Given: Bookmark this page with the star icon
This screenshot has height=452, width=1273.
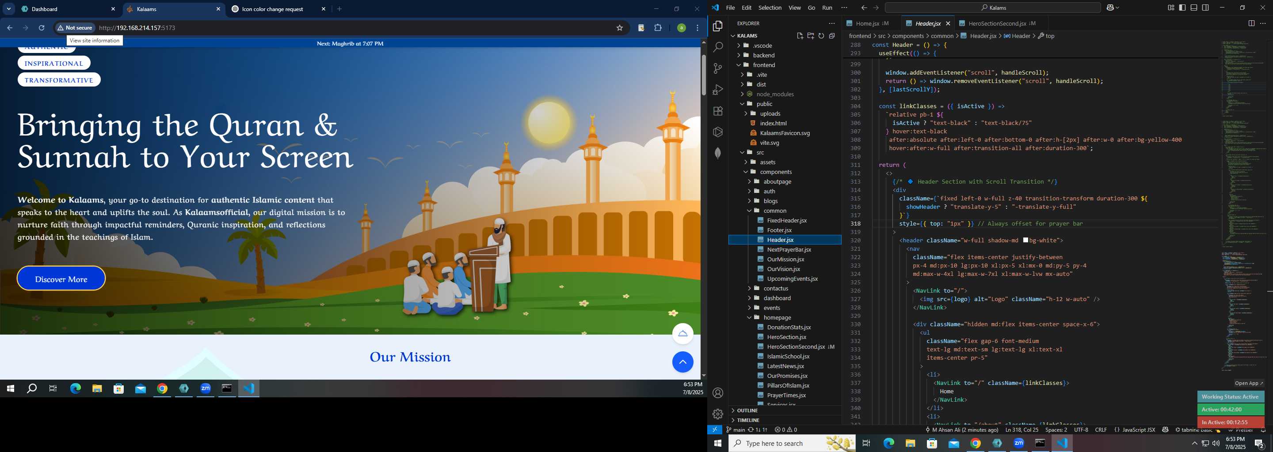Looking at the screenshot, I should [x=619, y=28].
